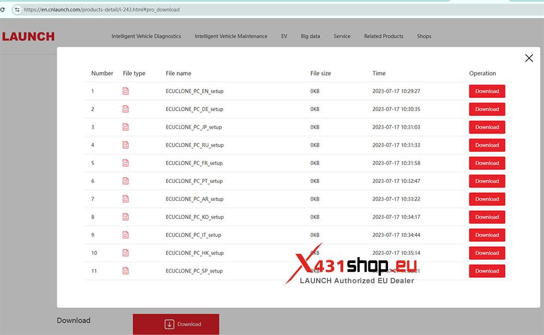The height and width of the screenshot is (335, 544).
Task: Download the ECUCLONE_PC_IT_setup file
Action: click(487, 235)
